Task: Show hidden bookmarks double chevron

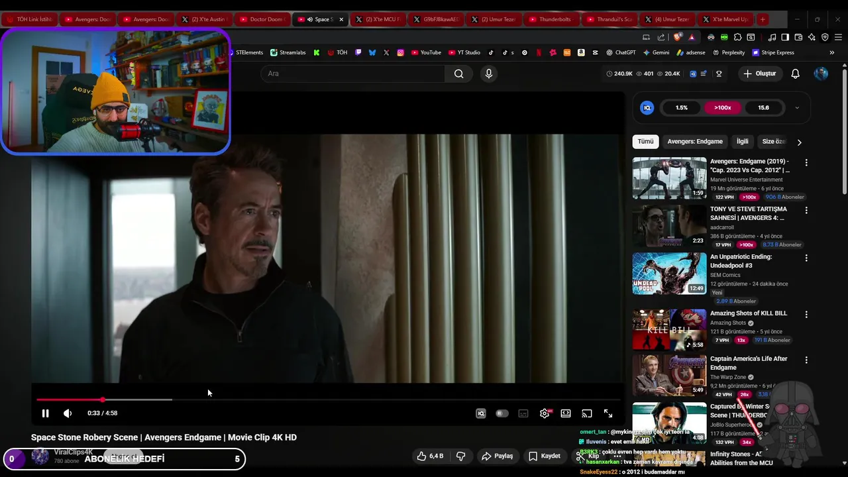Action: coord(832,52)
